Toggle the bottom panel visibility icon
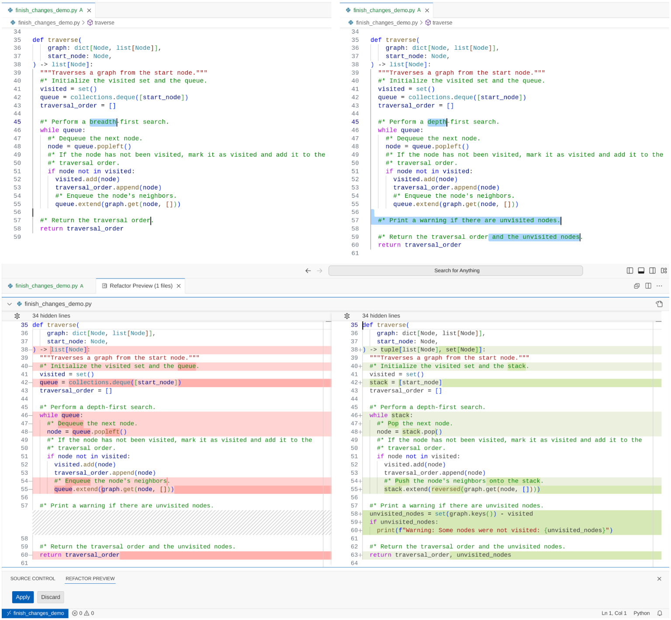Viewport: 671px width, 620px height. (641, 271)
